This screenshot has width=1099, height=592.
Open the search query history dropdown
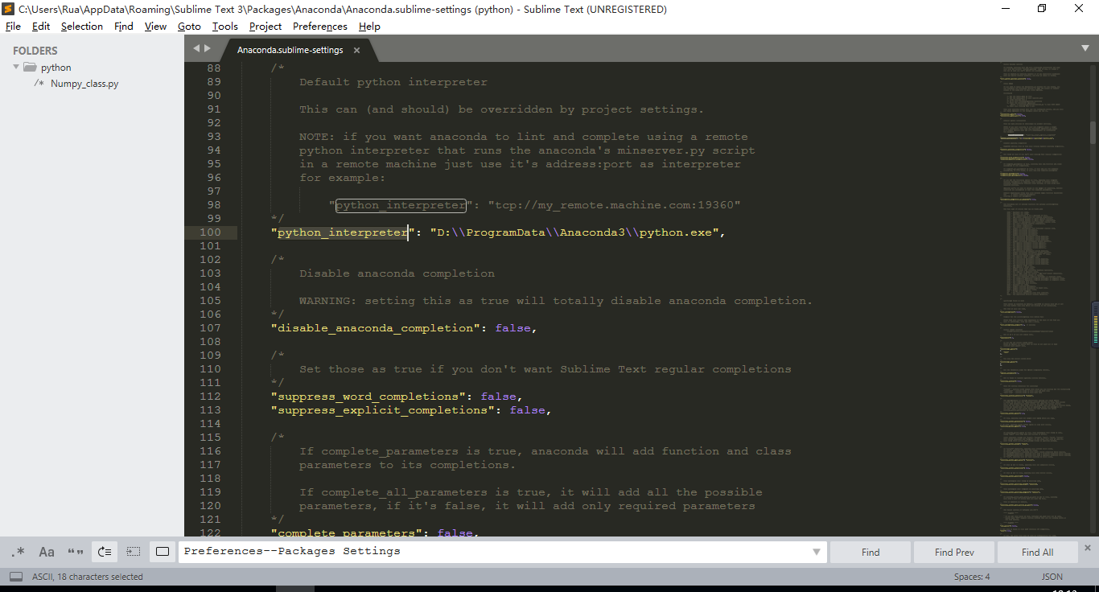coord(816,552)
